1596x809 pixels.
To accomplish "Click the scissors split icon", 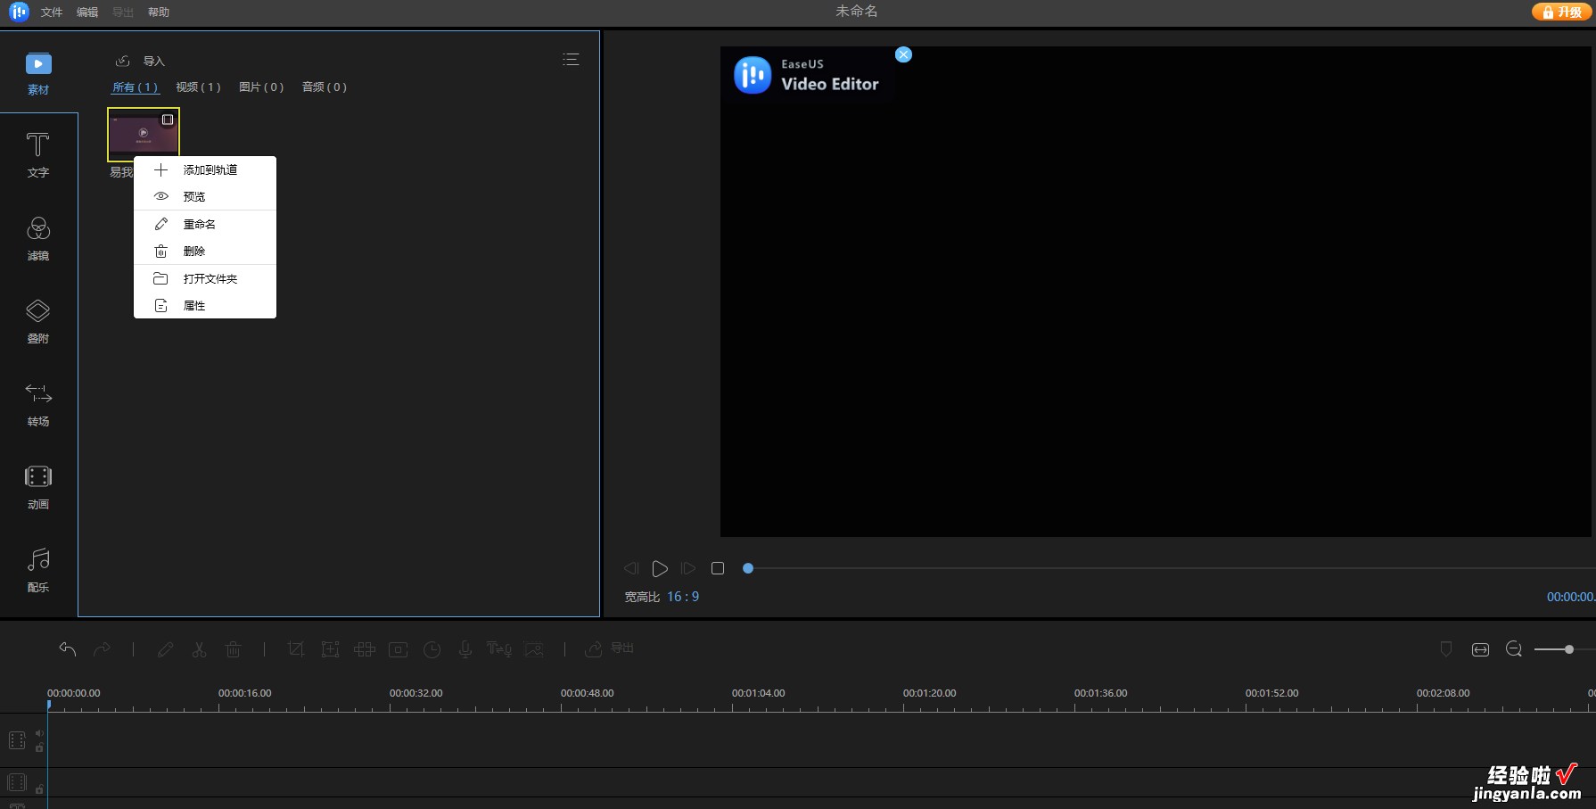I will [x=199, y=649].
